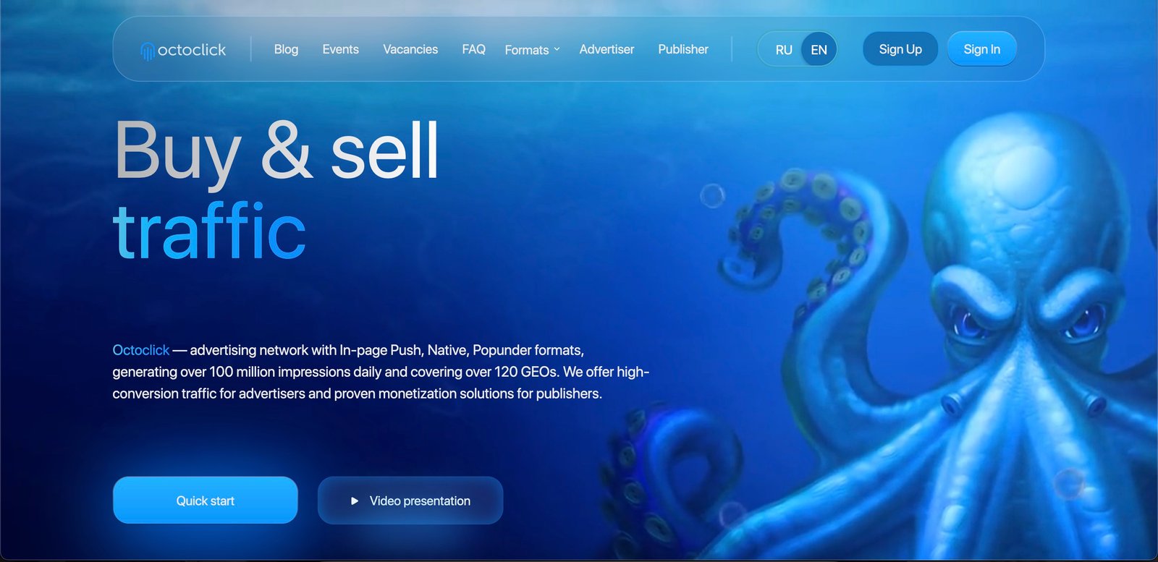Open the FAQ section
This screenshot has height=562, width=1158.
(x=473, y=49)
